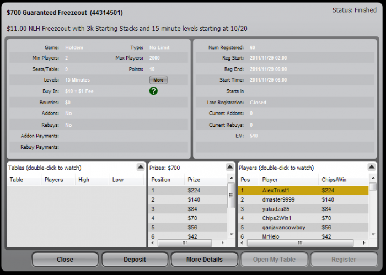Collapse the Tables panel arrow
Viewport: 386px width, 275px height.
(x=140, y=168)
